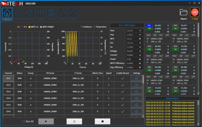Open CH 1 row settings gear
202x127 pixels.
(136, 78)
